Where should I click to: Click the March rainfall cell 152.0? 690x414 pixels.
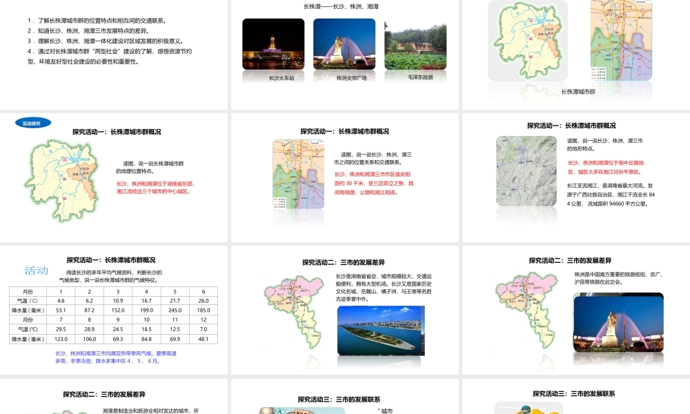tap(118, 310)
